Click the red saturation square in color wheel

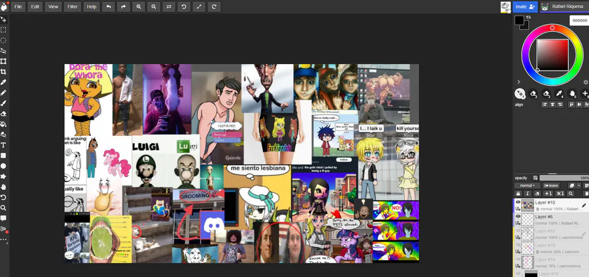[x=552, y=55]
